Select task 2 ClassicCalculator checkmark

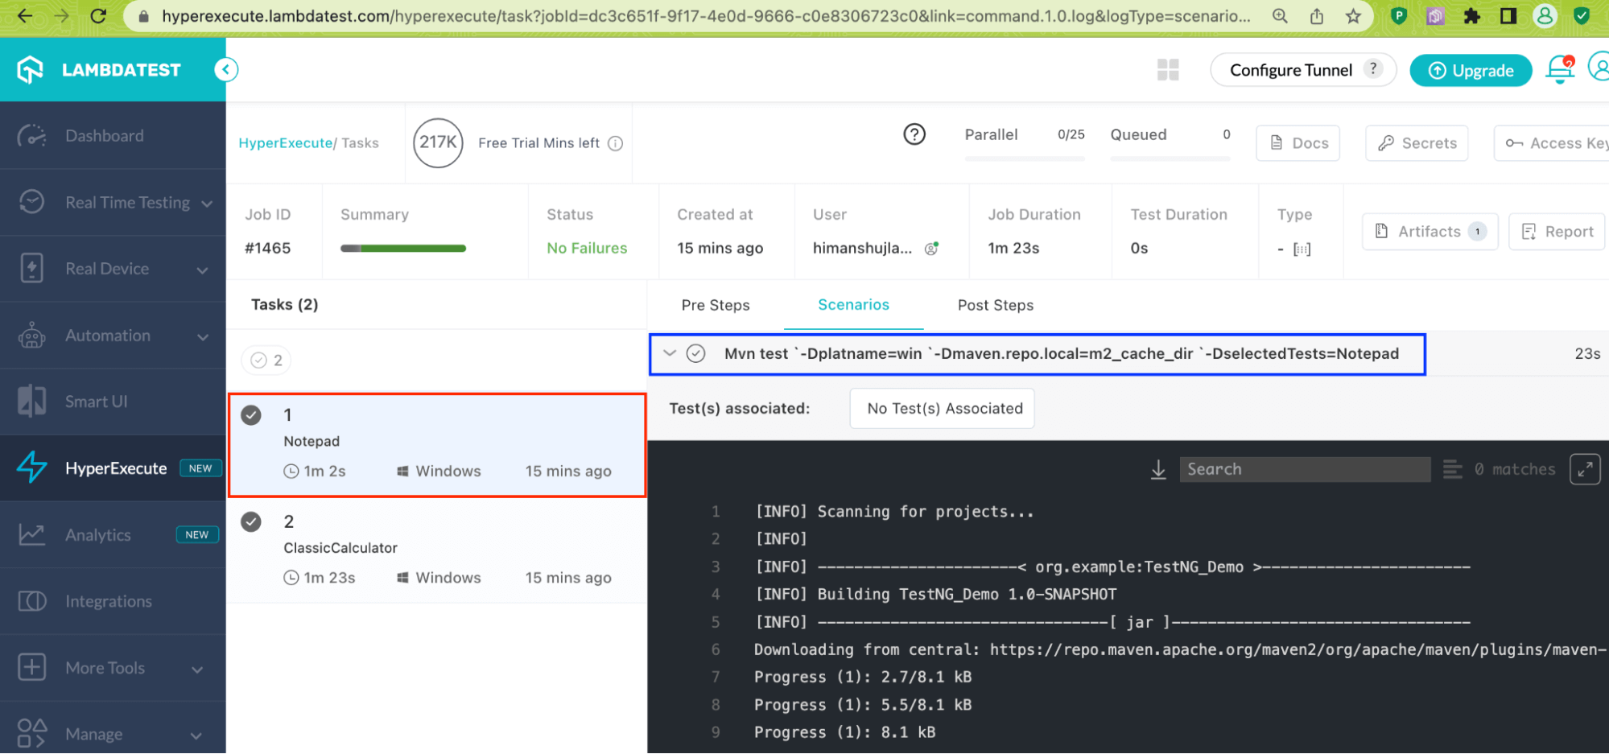tap(252, 522)
